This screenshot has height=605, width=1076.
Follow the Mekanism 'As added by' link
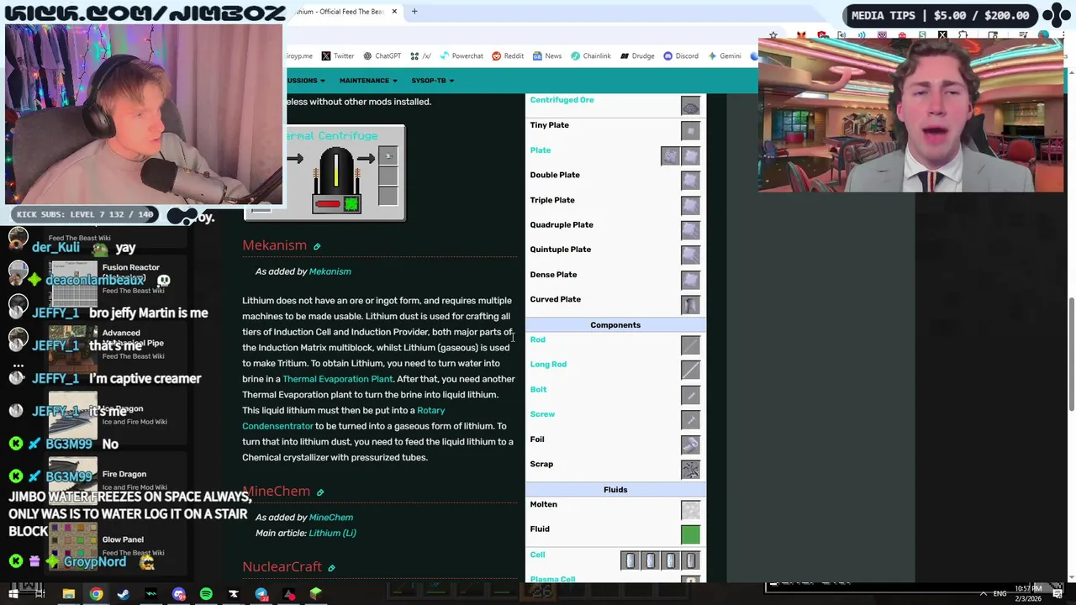[x=330, y=271]
